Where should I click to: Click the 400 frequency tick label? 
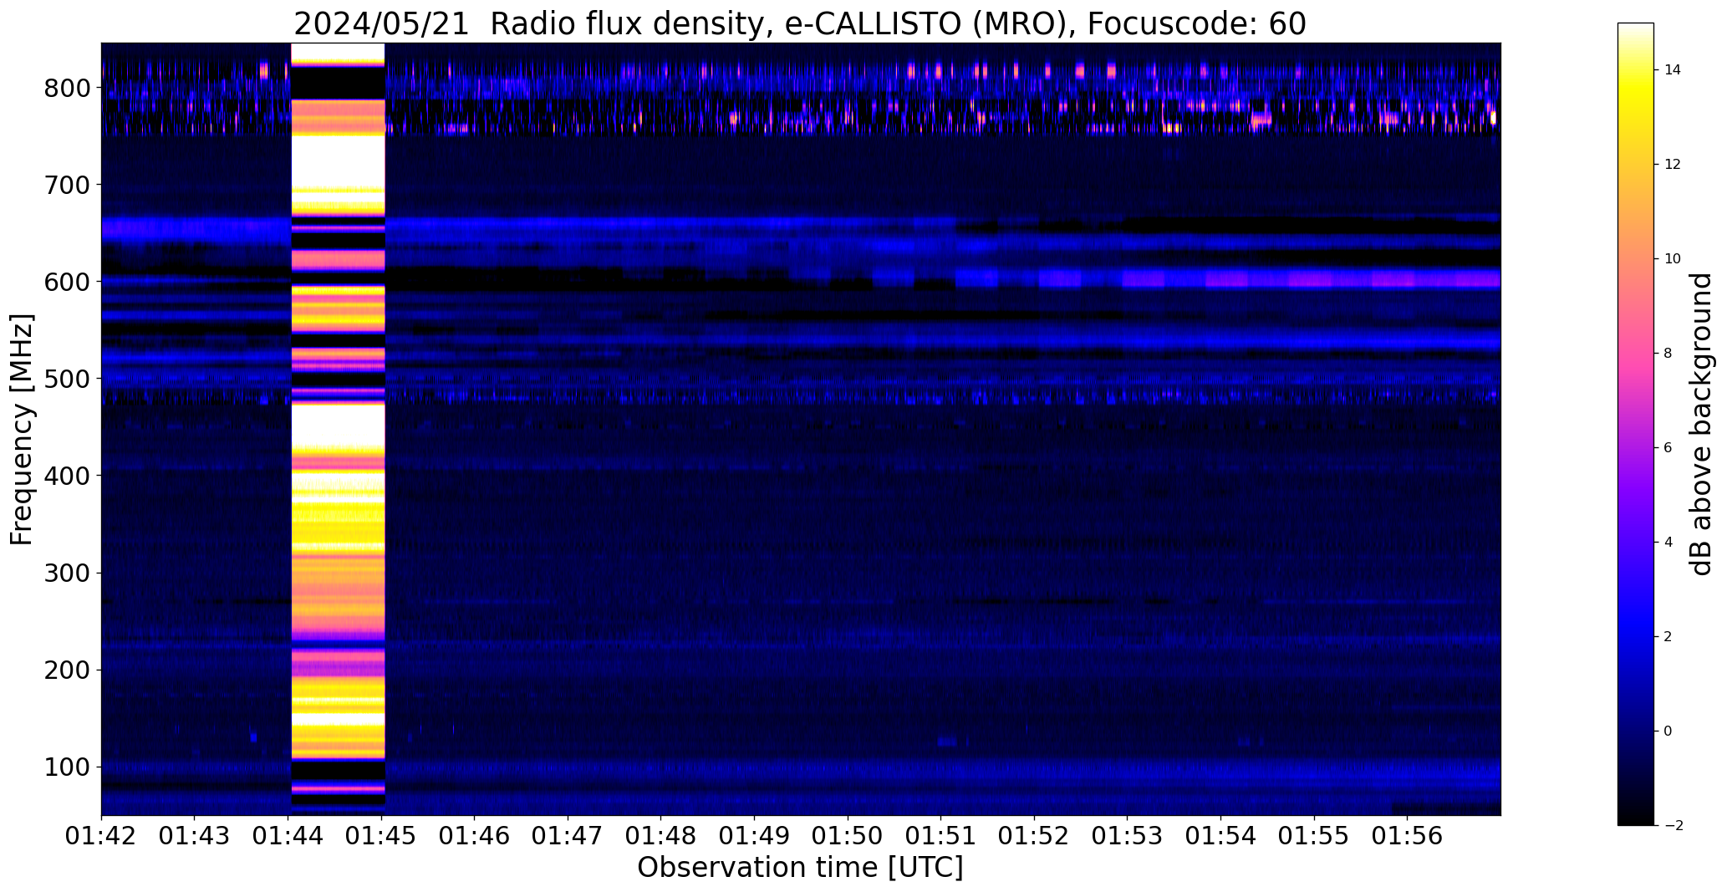[x=67, y=476]
